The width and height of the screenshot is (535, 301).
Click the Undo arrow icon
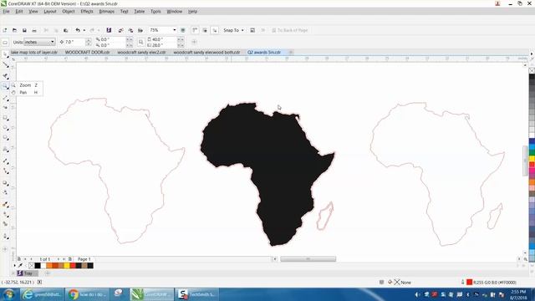tap(78, 30)
